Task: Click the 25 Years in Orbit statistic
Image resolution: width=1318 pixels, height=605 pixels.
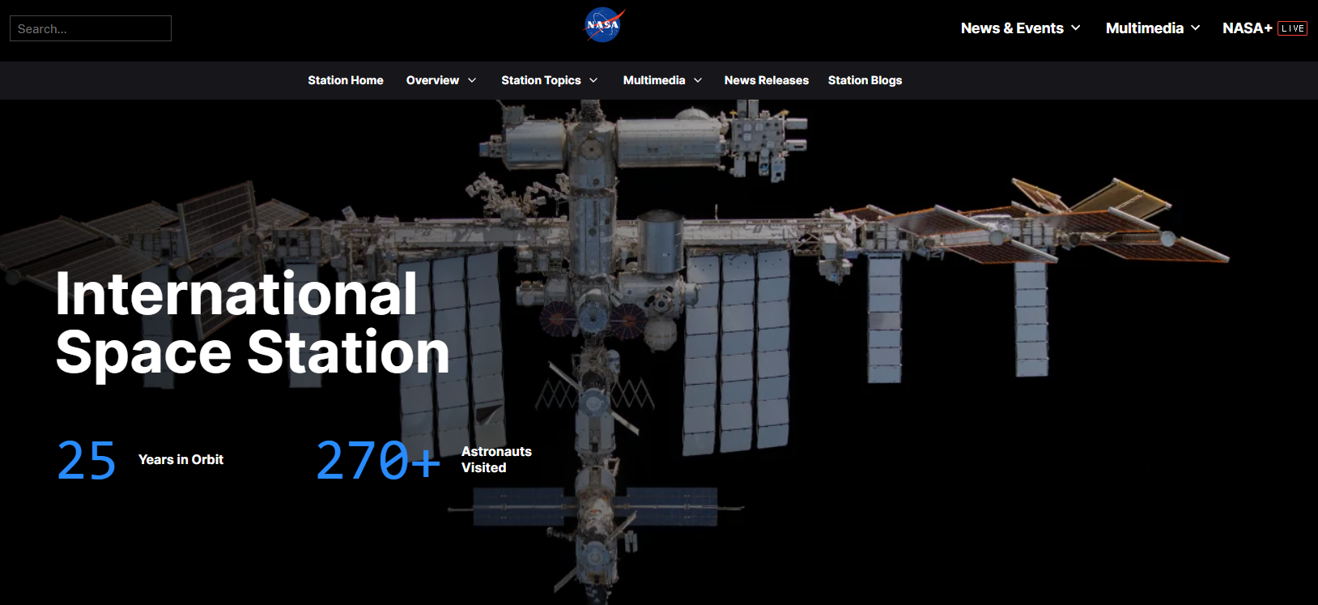Action: click(x=139, y=460)
